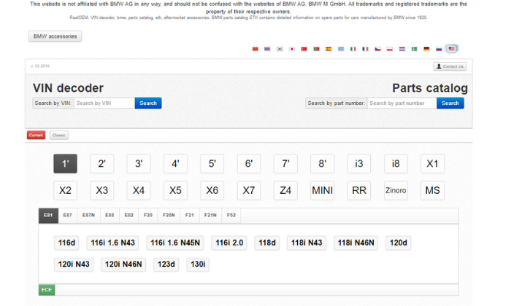This screenshot has width=522, height=306.
Task: Select the Swedish flag language icon
Action: click(x=414, y=49)
